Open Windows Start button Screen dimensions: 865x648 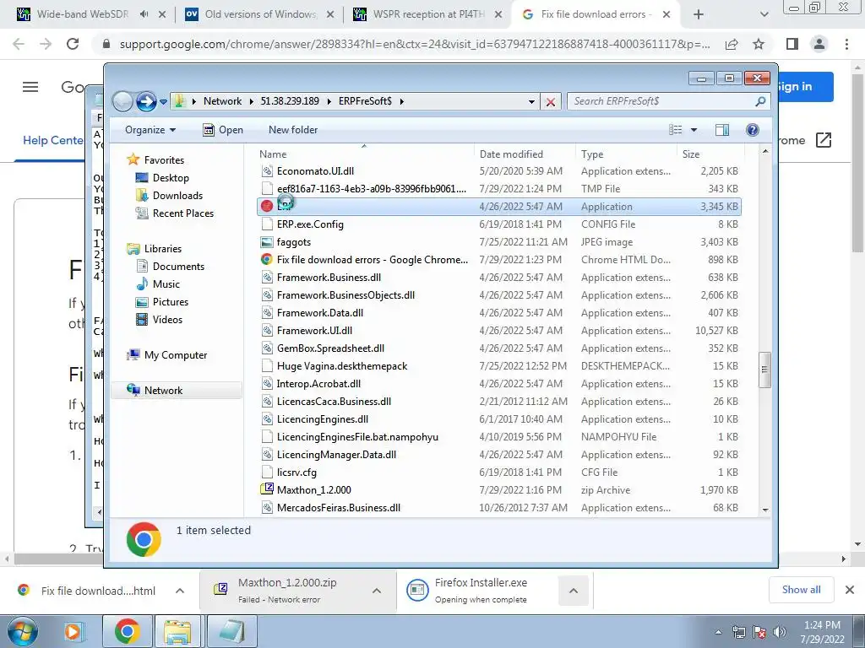[x=23, y=631]
